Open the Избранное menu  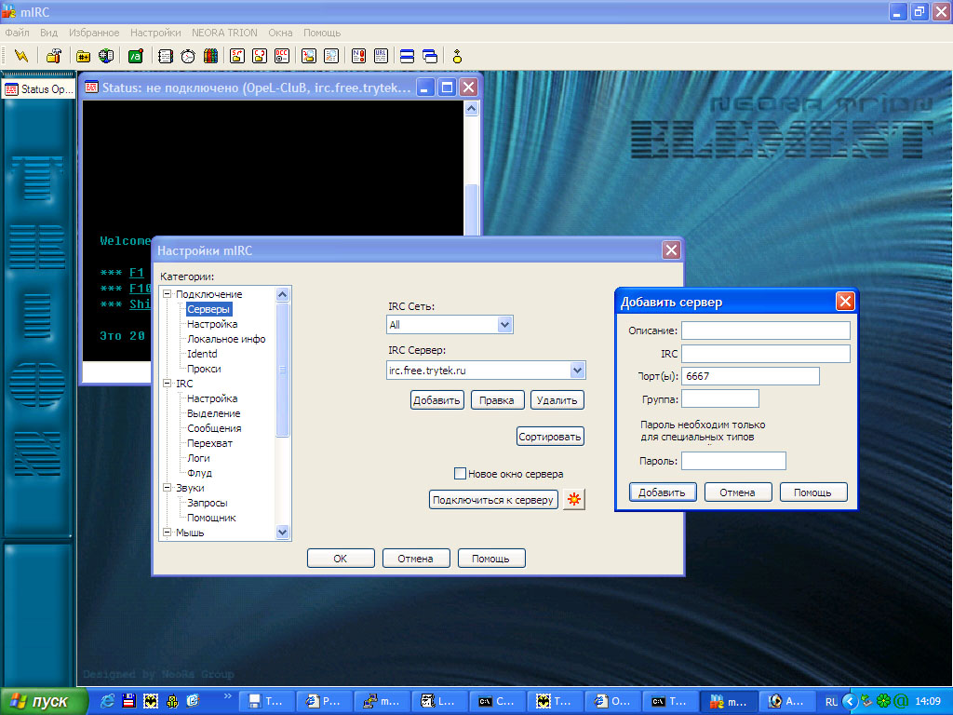tap(94, 33)
